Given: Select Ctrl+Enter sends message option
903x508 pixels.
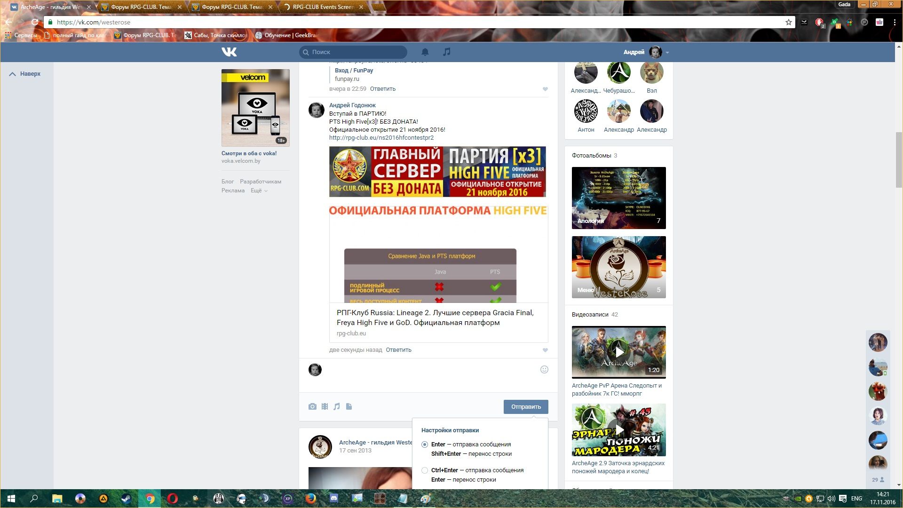Looking at the screenshot, I should coord(425,470).
